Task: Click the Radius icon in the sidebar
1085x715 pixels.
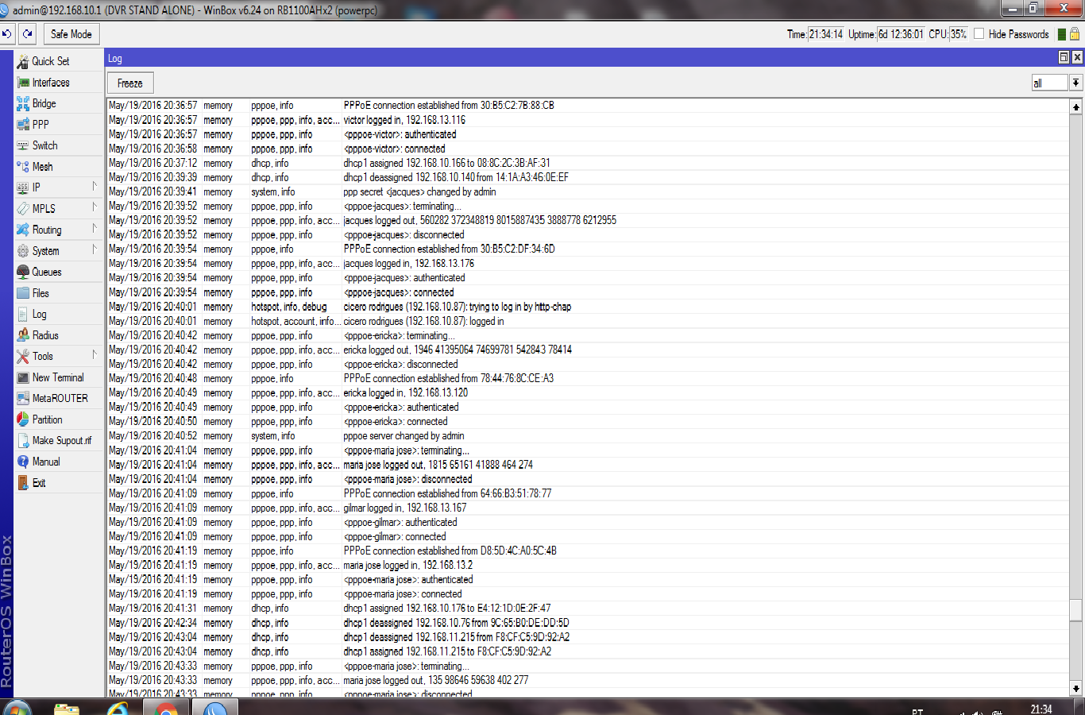Action: point(23,335)
